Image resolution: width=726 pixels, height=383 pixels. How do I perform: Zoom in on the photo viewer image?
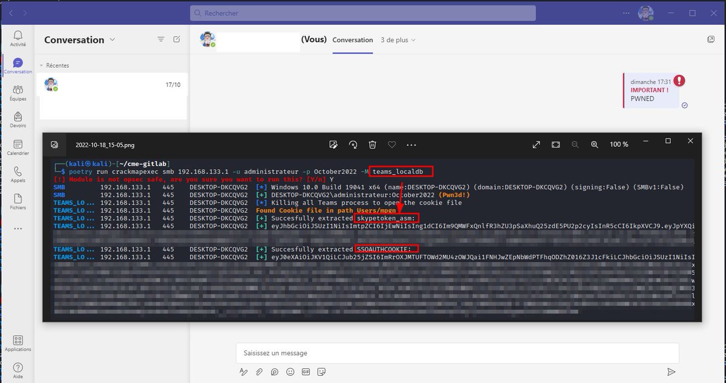point(595,144)
